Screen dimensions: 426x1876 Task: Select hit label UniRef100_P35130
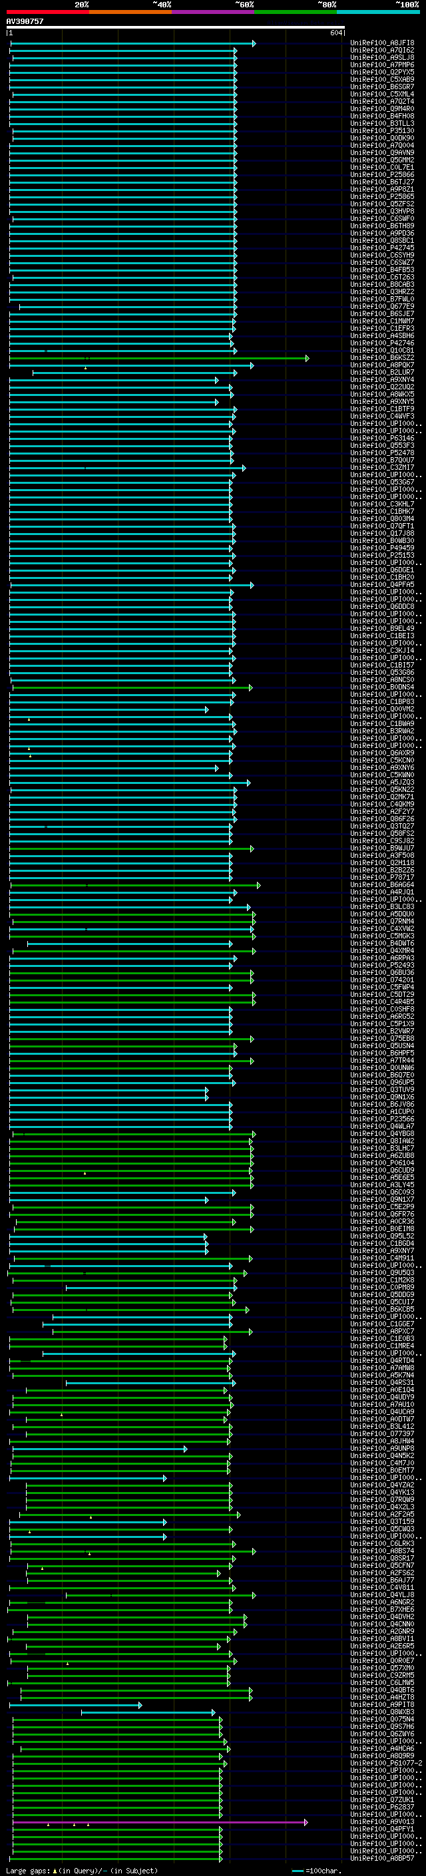(382, 131)
